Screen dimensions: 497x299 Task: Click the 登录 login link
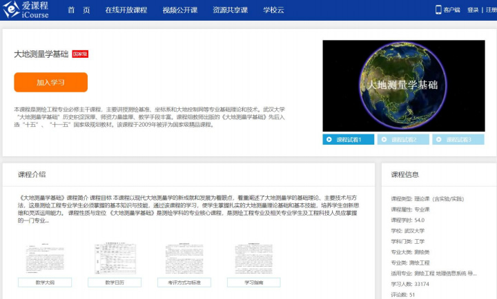tap(473, 10)
